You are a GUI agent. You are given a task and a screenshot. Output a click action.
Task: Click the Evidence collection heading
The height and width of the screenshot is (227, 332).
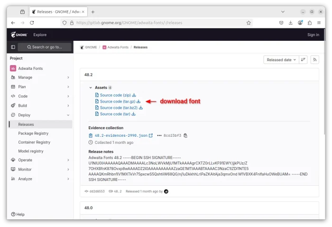pyautogui.click(x=106, y=128)
